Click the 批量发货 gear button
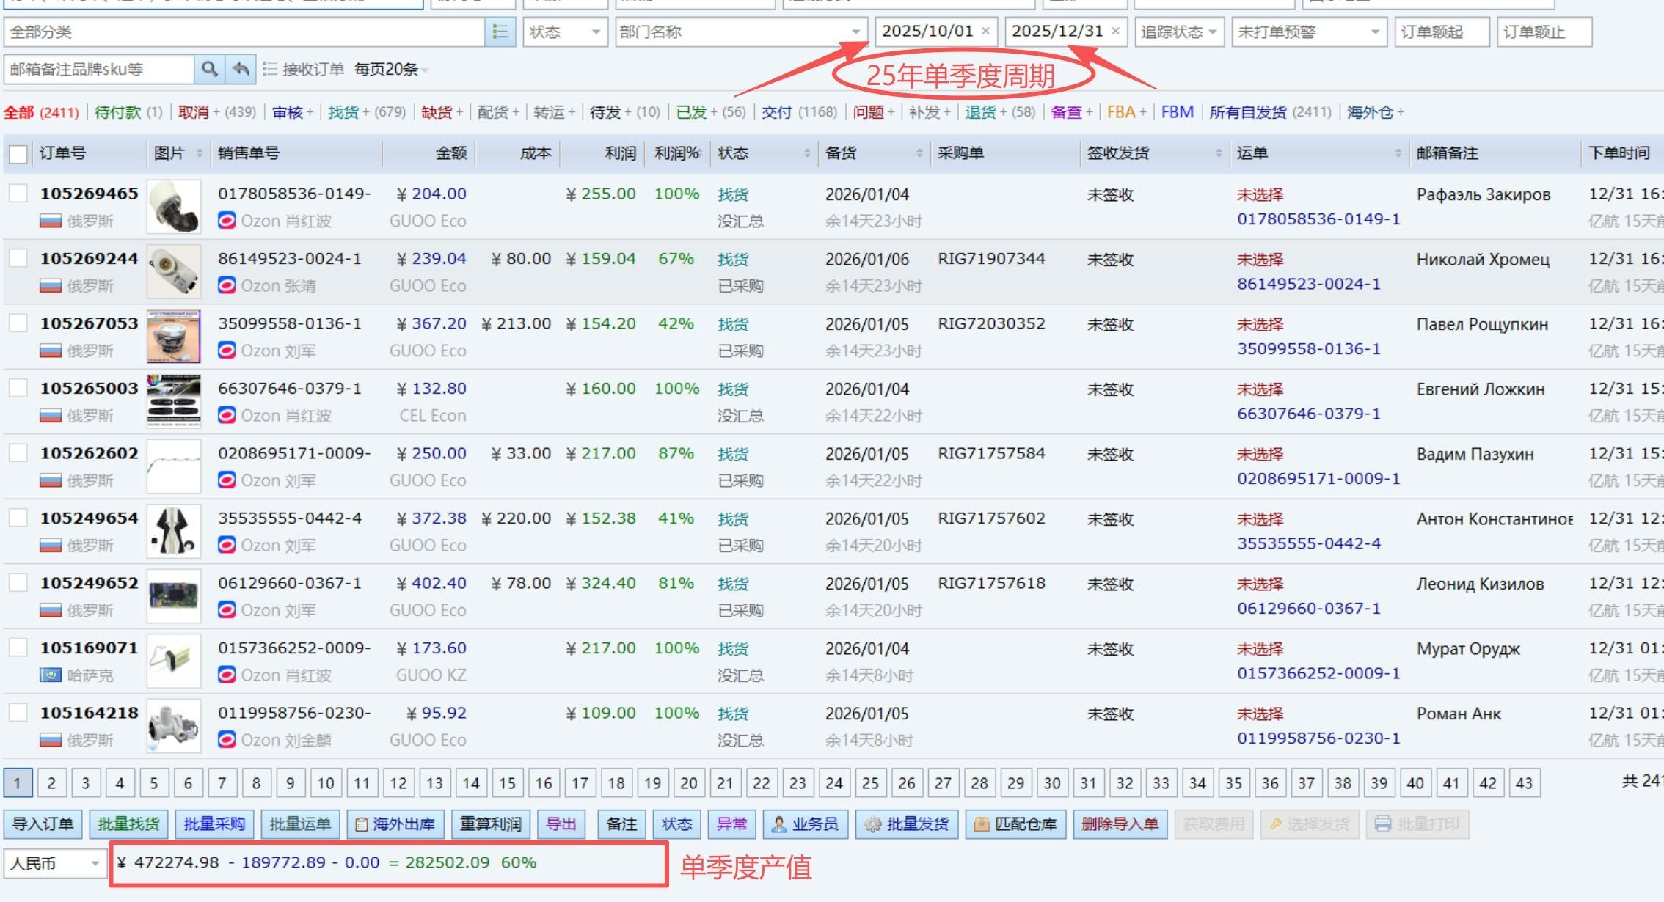Screen dimensions: 1664x902 pos(907,824)
